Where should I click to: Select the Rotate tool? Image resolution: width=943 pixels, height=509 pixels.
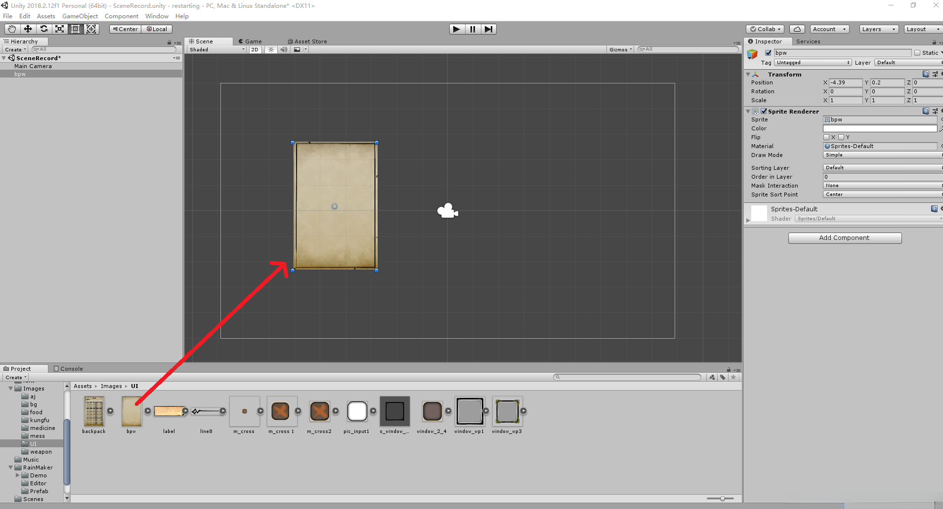[43, 29]
